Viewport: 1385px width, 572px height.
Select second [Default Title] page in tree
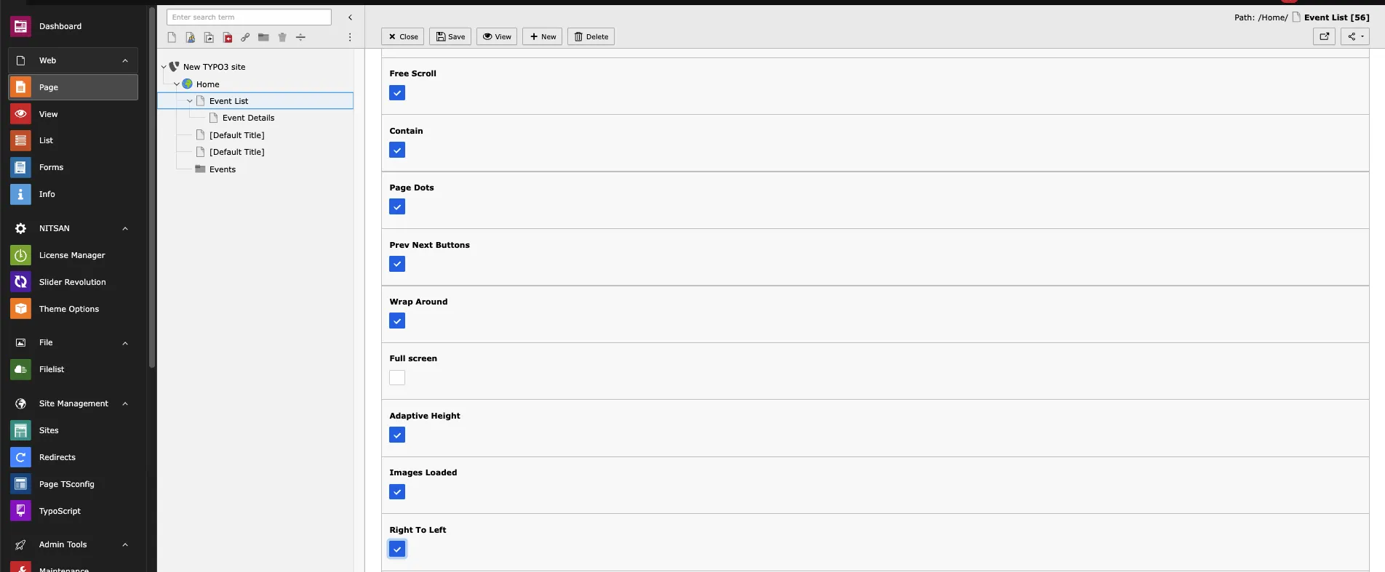236,152
